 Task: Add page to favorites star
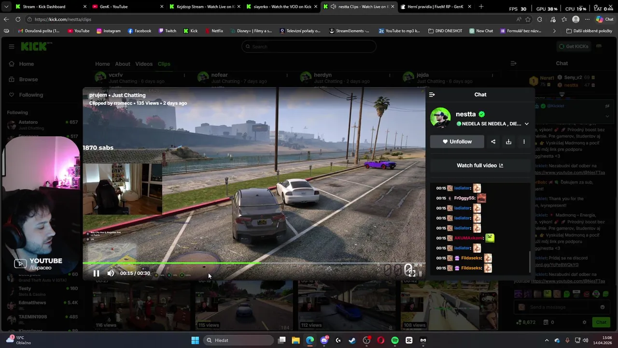coord(528,19)
